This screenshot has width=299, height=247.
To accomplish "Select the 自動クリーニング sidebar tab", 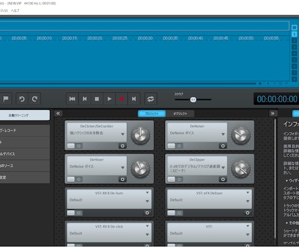I will click(x=25, y=115).
